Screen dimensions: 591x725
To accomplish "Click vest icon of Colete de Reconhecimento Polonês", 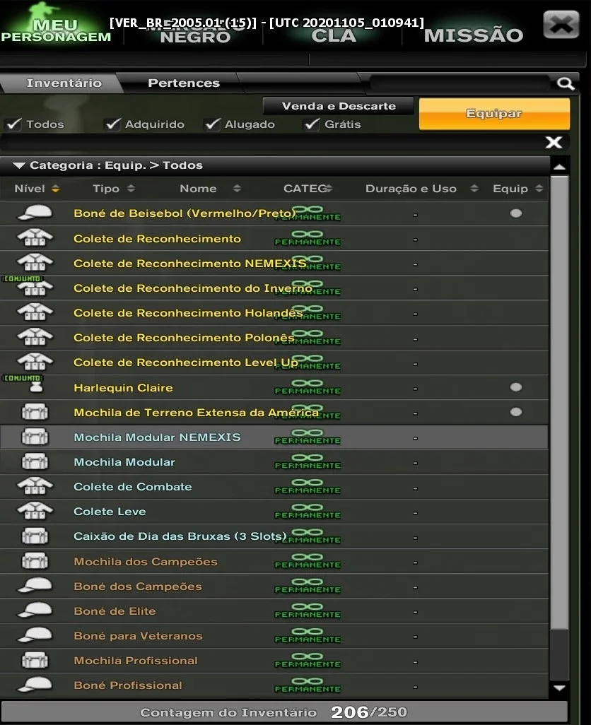I will click(35, 337).
